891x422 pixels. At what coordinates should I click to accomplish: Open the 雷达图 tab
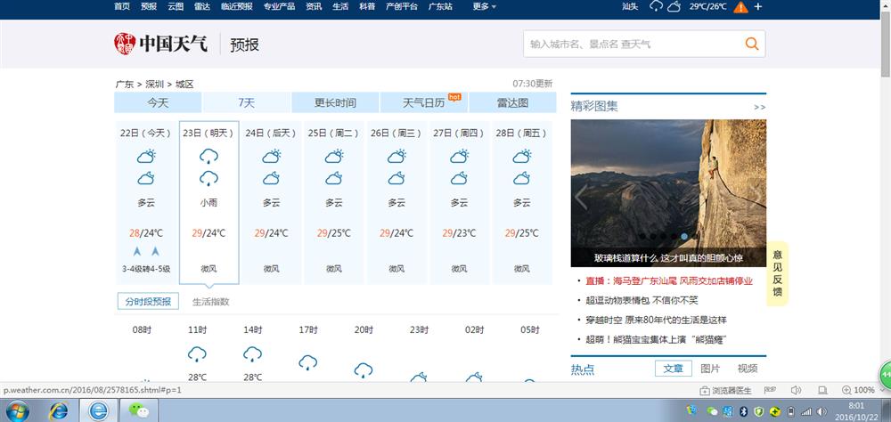point(512,102)
